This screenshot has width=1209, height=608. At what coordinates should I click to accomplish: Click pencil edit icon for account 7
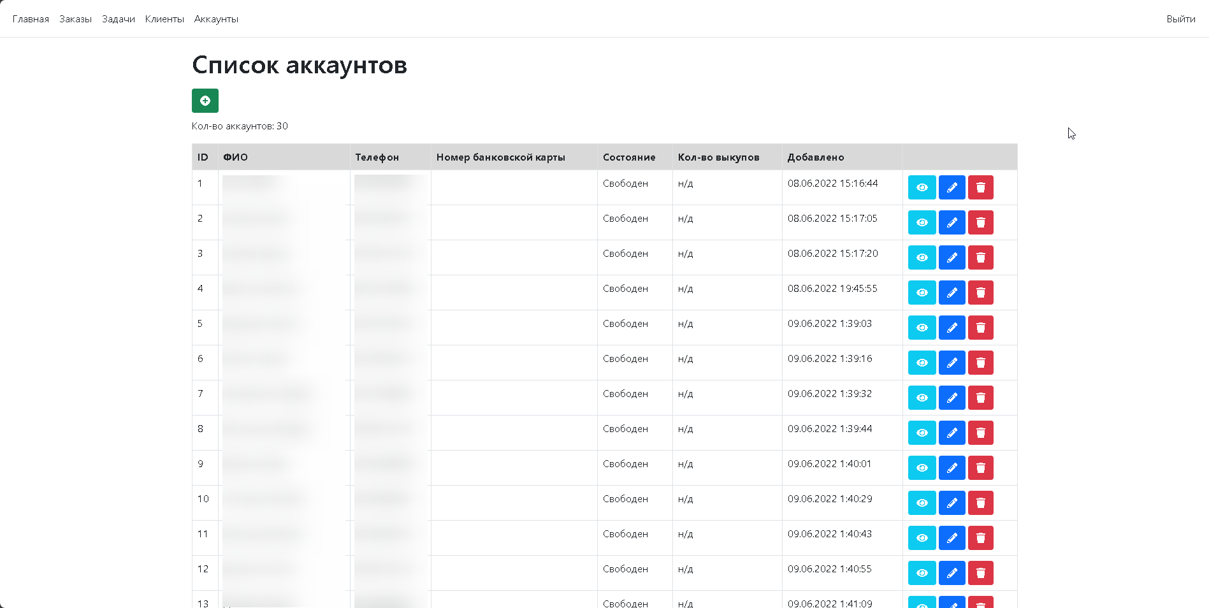(952, 398)
